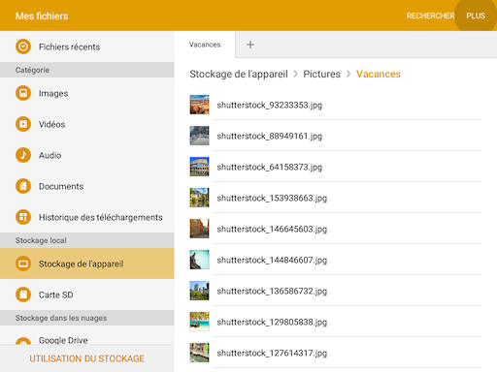The width and height of the screenshot is (497, 372).
Task: Select file name shutterstock_153938663.jpg
Action: pos(272,199)
